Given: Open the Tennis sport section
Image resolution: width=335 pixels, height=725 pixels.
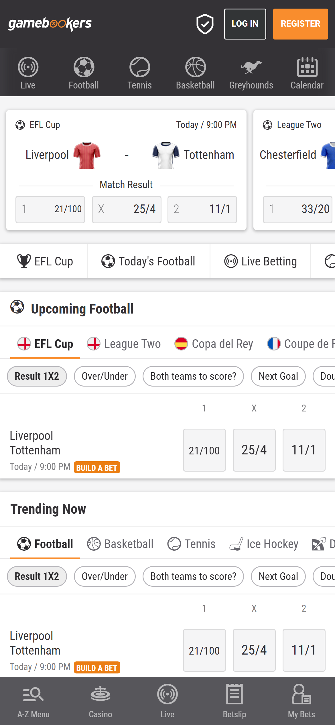Looking at the screenshot, I should coord(139,72).
